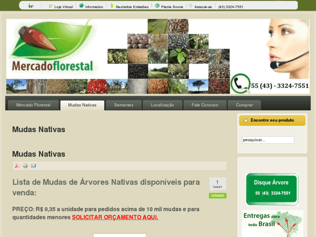Image resolution: width=316 pixels, height=237 pixels.
Task: Open the Comprar tab
Action: (x=244, y=105)
